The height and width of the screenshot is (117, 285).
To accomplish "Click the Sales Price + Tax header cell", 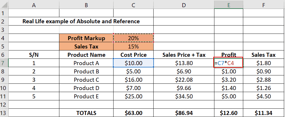I will pyautogui.click(x=184, y=55).
